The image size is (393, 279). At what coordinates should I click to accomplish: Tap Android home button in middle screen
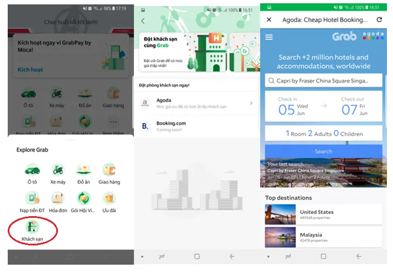tap(197, 256)
